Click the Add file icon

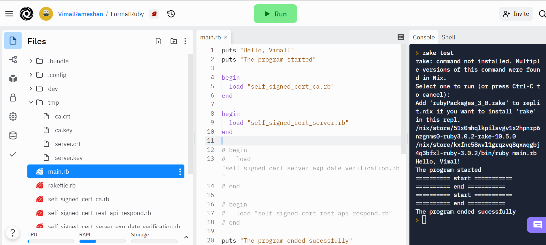click(x=158, y=41)
